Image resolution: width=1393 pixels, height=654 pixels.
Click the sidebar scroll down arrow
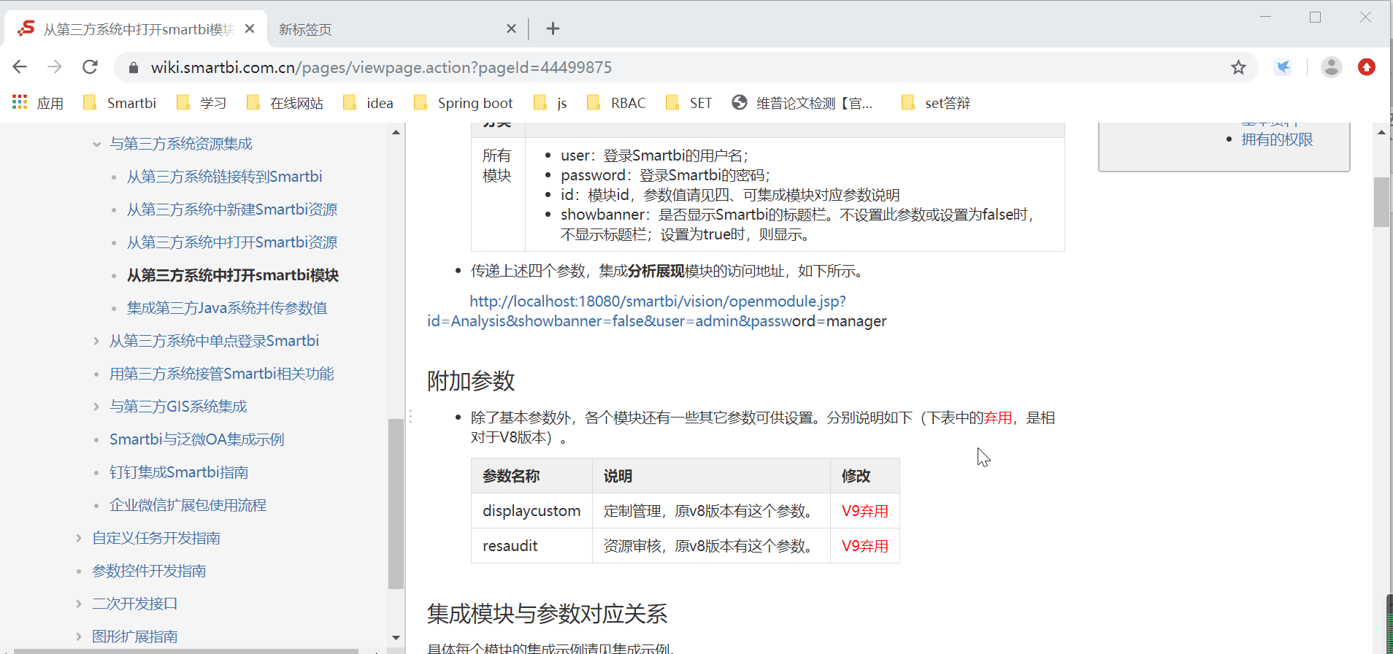tap(396, 637)
